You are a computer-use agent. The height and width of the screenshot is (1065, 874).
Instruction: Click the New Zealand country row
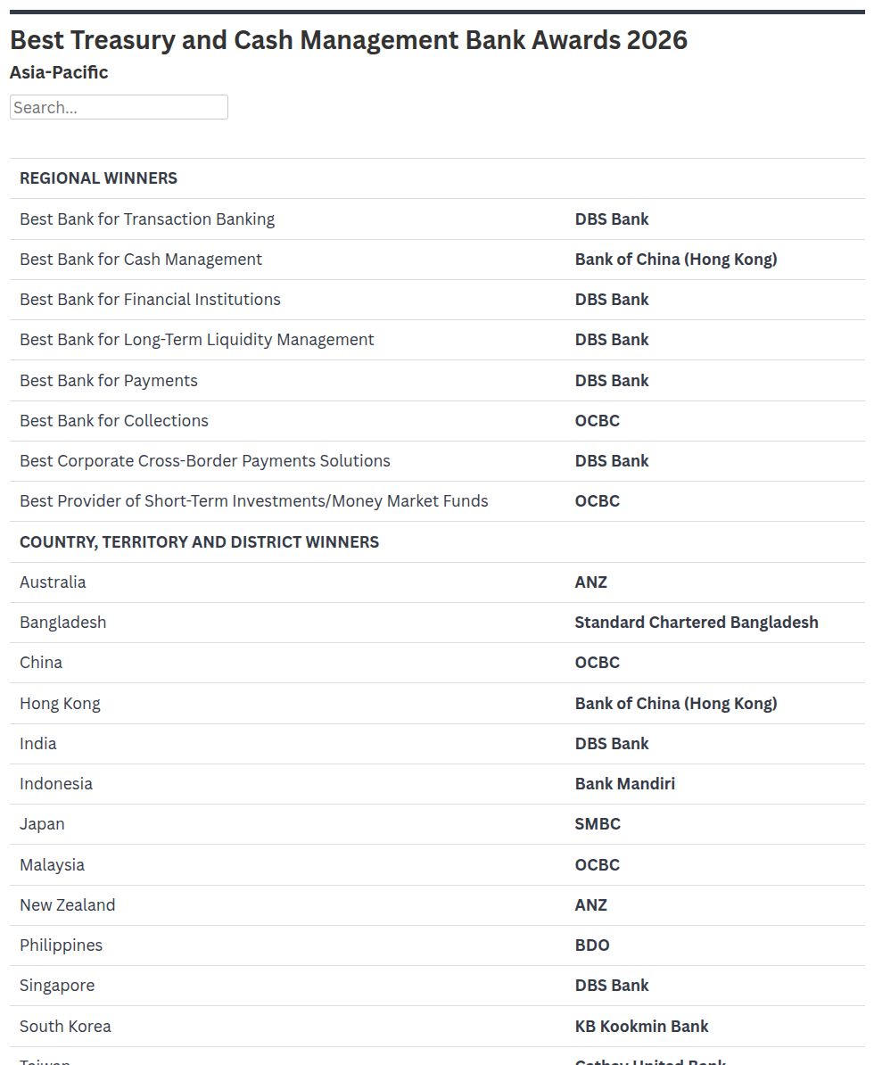[x=437, y=904]
